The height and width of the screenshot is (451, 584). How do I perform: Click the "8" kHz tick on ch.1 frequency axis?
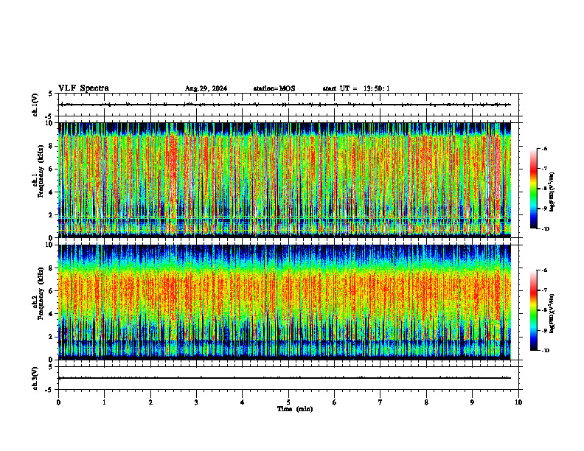pyautogui.click(x=52, y=146)
